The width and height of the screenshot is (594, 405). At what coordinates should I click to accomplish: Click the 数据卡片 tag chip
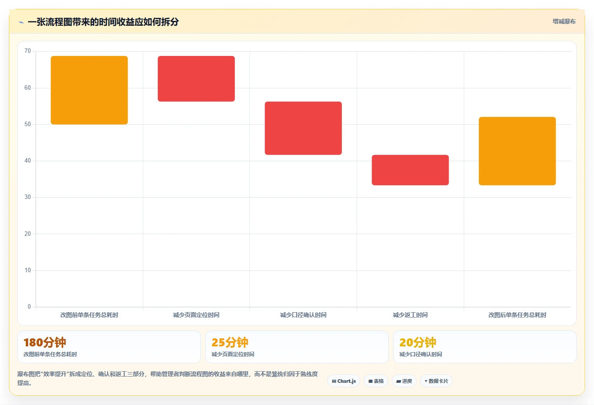pyautogui.click(x=436, y=381)
